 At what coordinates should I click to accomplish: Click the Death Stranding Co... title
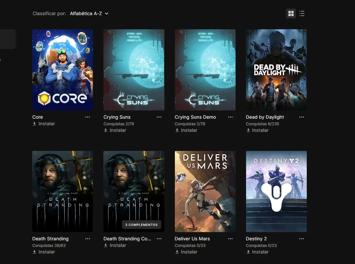pyautogui.click(x=127, y=239)
